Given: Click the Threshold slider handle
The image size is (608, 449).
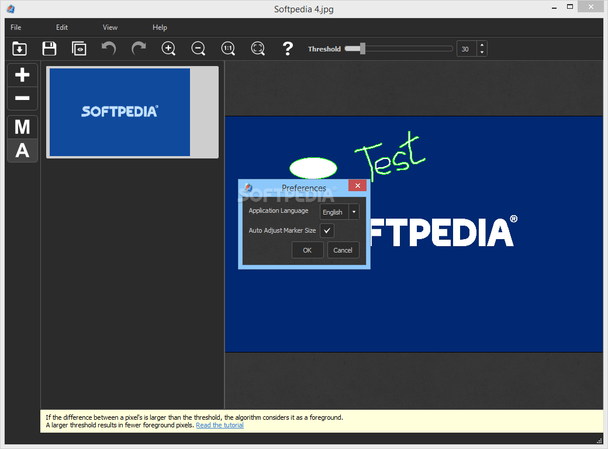Looking at the screenshot, I should coord(362,49).
